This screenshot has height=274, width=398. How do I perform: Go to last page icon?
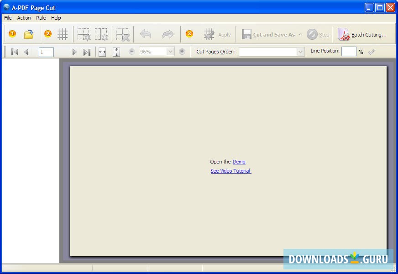point(87,52)
